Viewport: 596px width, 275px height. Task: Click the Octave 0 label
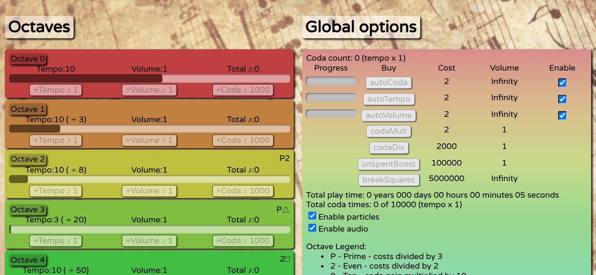[28, 59]
